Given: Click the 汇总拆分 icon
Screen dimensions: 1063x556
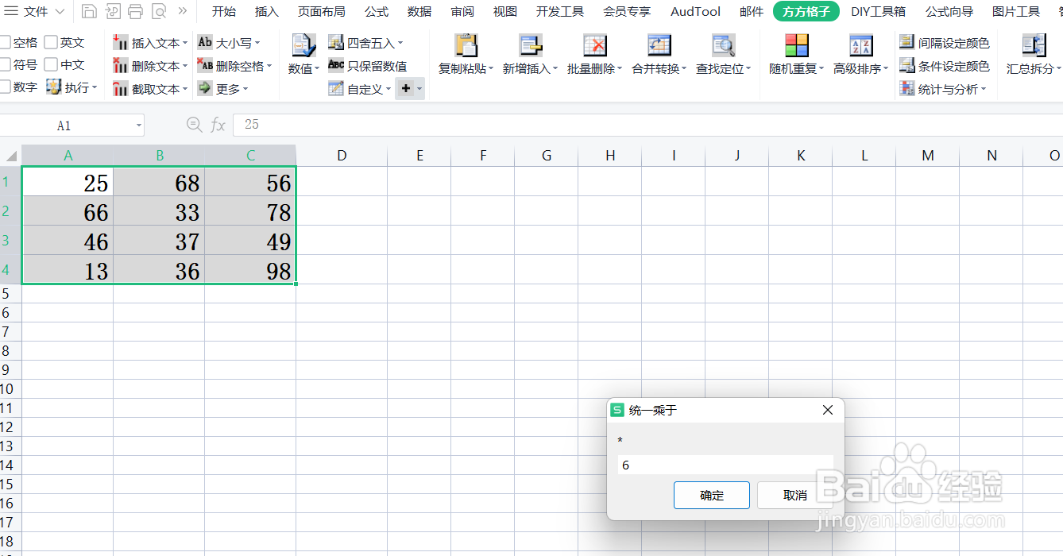Looking at the screenshot, I should (x=1034, y=45).
